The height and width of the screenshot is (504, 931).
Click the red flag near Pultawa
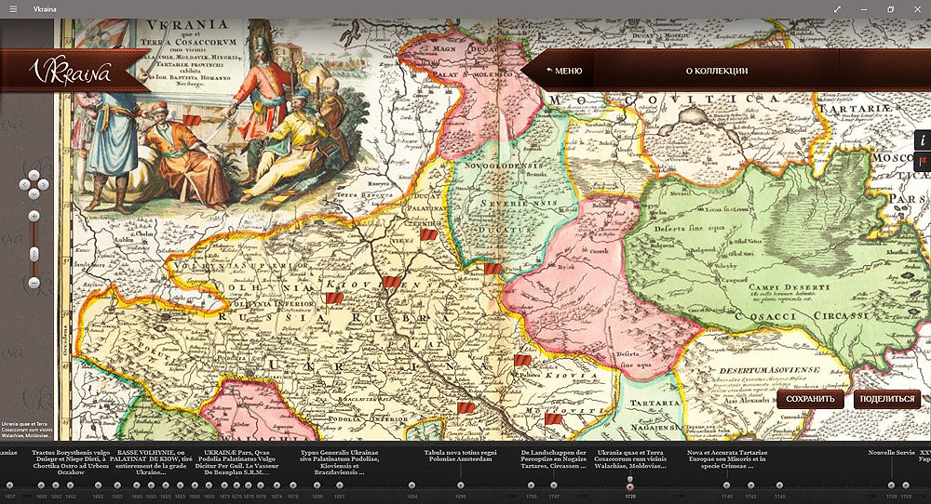pos(522,360)
